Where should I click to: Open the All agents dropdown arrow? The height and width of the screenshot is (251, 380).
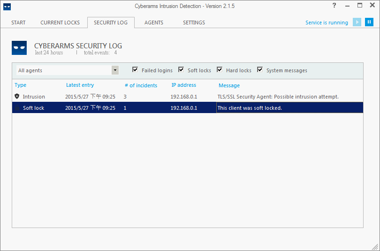pos(115,70)
